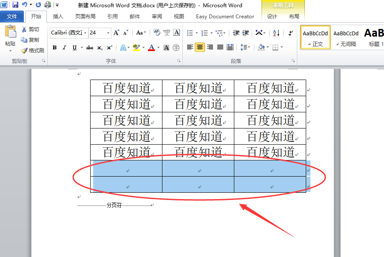Image resolution: width=384 pixels, height=257 pixels.
Task: Switch to References (引用) tab
Action: click(x=112, y=17)
